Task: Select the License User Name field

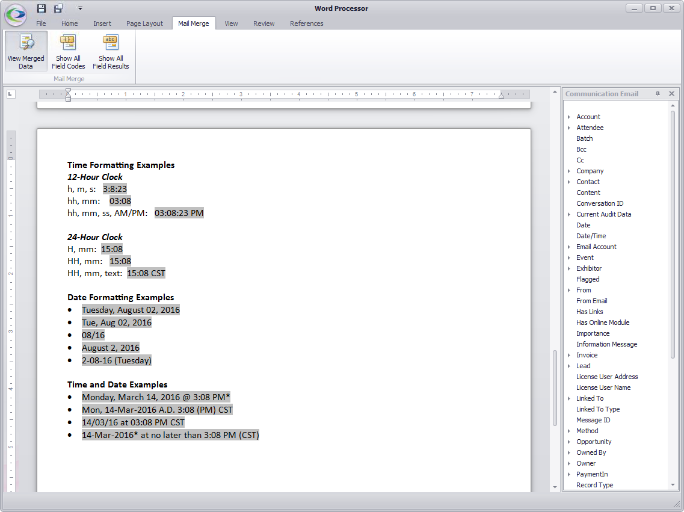Action: 603,387
